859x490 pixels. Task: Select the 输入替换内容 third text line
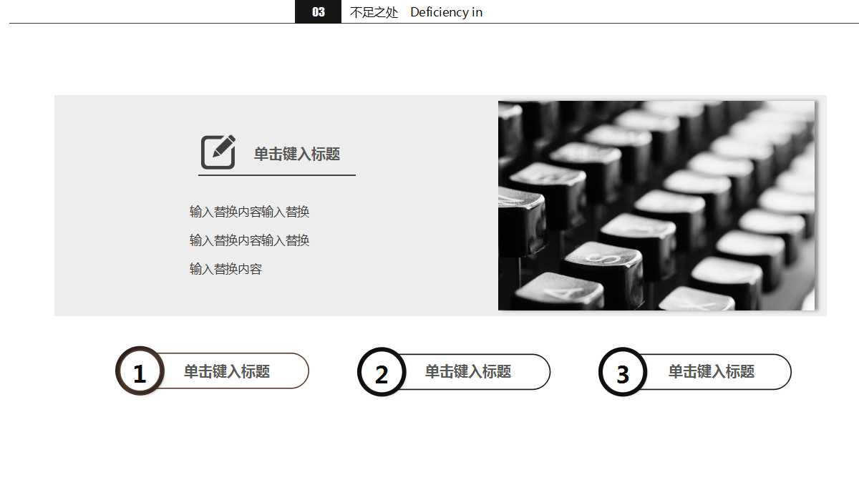pos(225,268)
